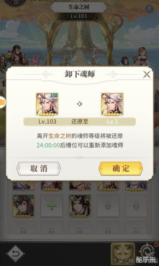Screen dimensions: 159x266
Task: Tap the first locked slot after the heroes
Action: (108, 206)
